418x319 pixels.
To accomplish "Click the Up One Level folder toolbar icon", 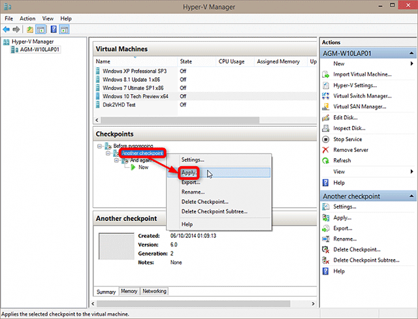I will [x=30, y=29].
